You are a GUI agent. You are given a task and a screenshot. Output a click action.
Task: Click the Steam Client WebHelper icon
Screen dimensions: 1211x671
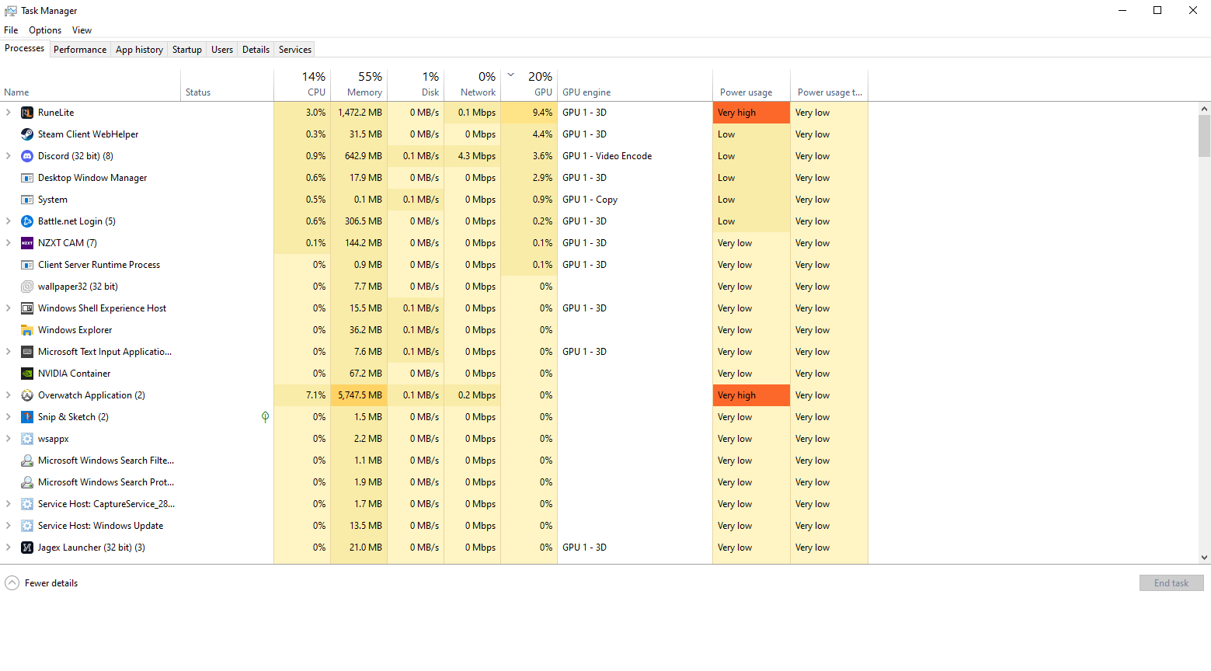27,134
